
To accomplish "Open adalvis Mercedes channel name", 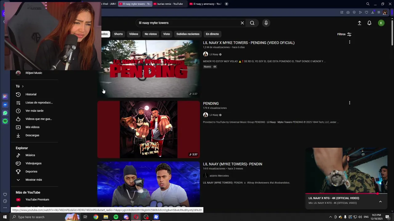I will [219, 176].
